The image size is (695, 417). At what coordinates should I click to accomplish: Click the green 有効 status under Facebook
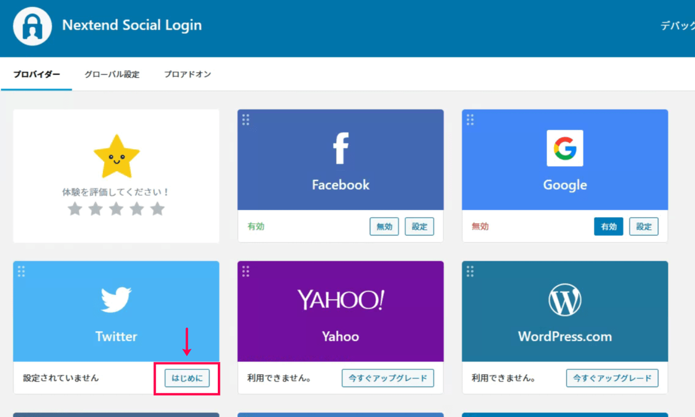click(x=256, y=226)
